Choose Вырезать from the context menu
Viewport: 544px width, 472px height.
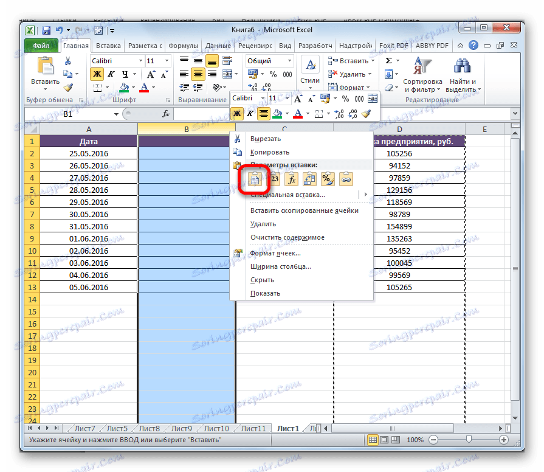click(x=266, y=139)
